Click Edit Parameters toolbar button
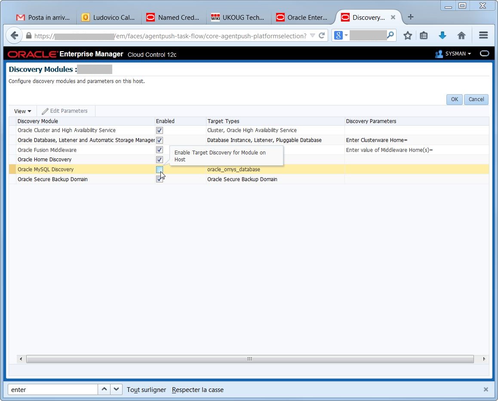The height and width of the screenshot is (401, 498). coord(65,111)
